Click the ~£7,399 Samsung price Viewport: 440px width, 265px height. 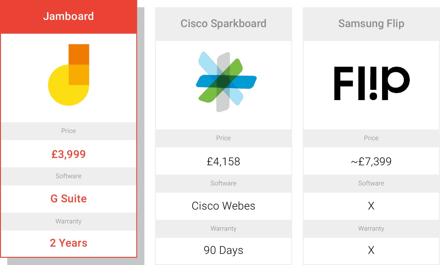(x=371, y=161)
